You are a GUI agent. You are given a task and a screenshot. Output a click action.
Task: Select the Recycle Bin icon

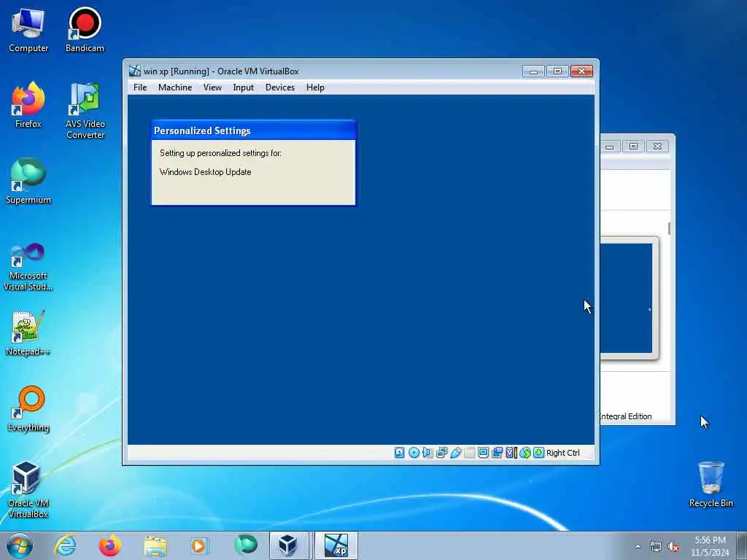pos(711,485)
